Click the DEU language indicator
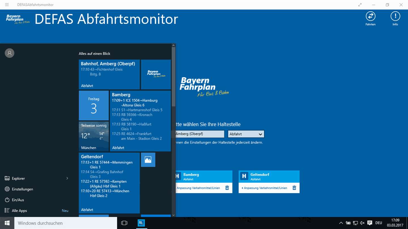Image resolution: width=408 pixels, height=229 pixels. [x=379, y=223]
